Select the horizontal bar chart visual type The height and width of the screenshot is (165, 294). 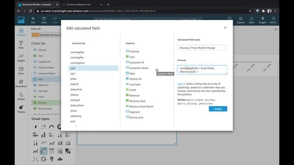click(35, 135)
